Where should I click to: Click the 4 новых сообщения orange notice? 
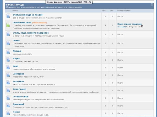tap(40, 23)
